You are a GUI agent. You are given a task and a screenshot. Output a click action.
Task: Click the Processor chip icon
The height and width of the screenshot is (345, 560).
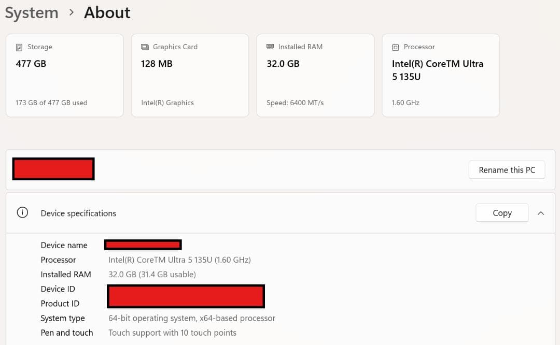[x=396, y=47]
